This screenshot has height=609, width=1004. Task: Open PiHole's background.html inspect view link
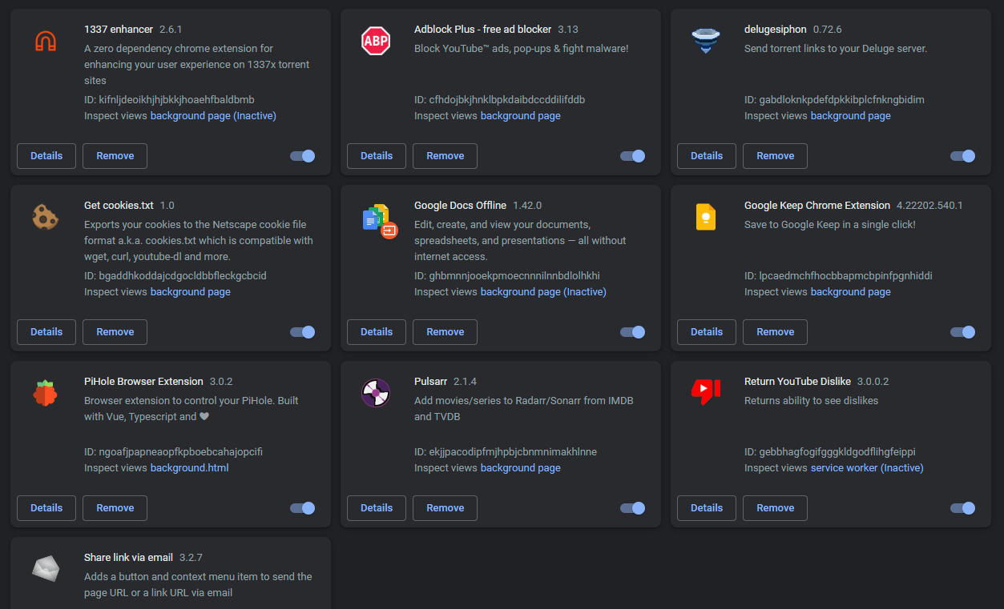pyautogui.click(x=190, y=468)
